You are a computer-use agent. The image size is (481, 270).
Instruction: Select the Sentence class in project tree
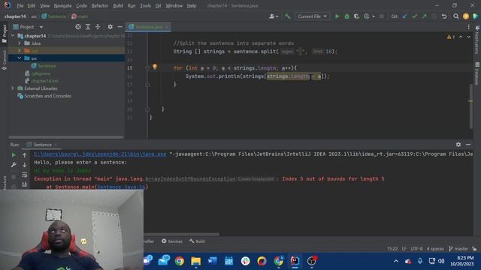47,65
